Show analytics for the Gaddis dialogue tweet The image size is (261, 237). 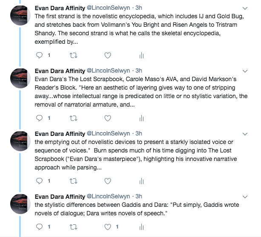141,226
